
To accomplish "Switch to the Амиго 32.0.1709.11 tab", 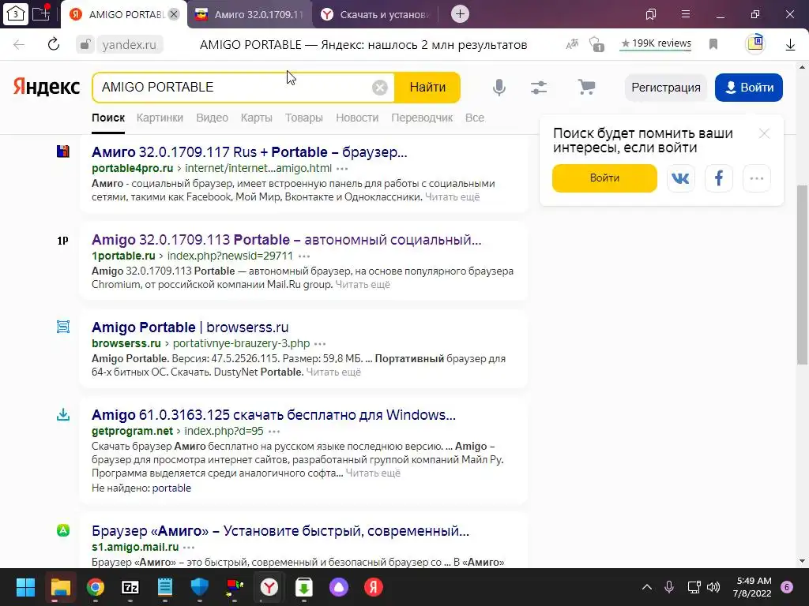I will click(x=250, y=14).
